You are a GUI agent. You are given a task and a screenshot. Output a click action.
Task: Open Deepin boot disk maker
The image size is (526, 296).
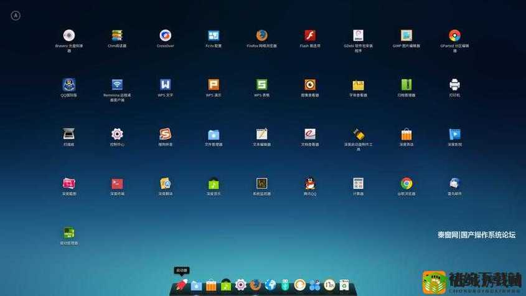click(359, 134)
